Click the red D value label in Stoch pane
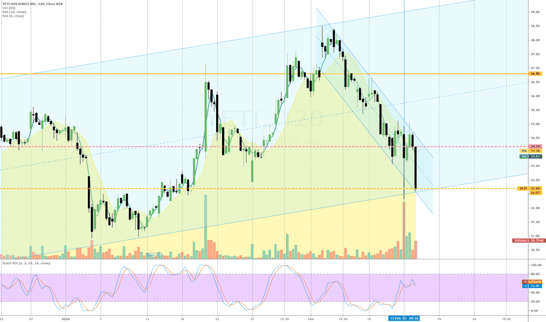Image resolution: width=546 pixels, height=322 pixels. tap(532, 282)
